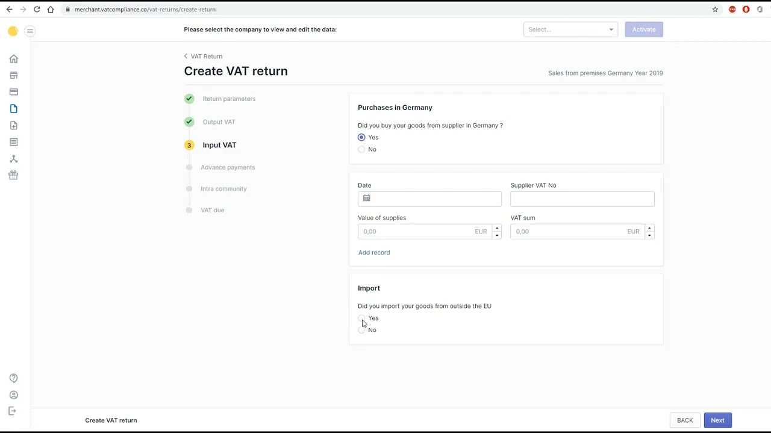Go to VAT due step
The image size is (771, 433).
point(212,210)
